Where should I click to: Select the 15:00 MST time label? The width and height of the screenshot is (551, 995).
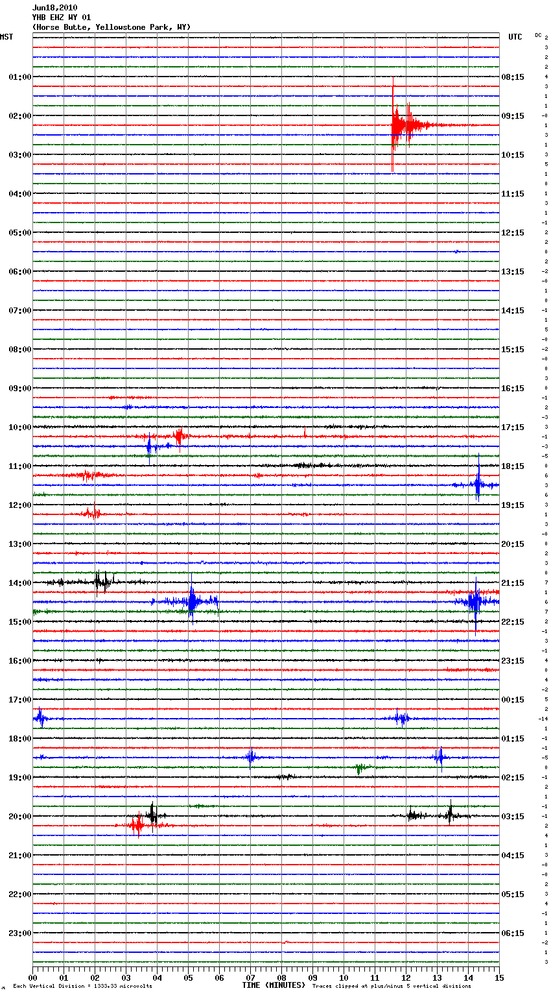pos(20,622)
